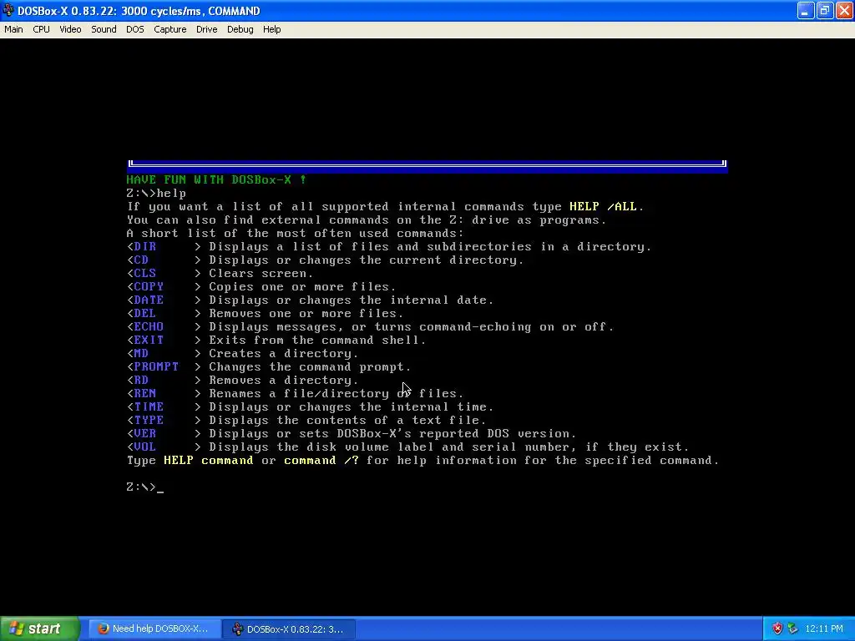Click 'Changes the command prompt.' description

[x=310, y=367]
